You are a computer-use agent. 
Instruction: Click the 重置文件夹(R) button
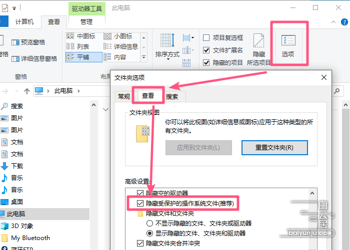point(274,148)
